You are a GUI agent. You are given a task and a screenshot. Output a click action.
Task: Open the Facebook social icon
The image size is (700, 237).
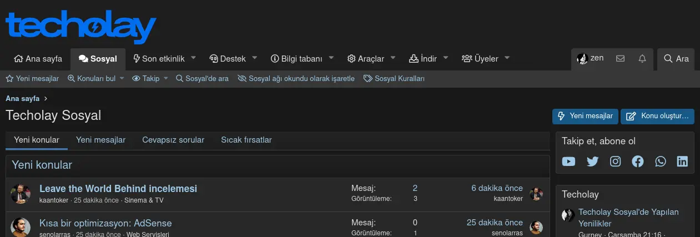(x=638, y=162)
